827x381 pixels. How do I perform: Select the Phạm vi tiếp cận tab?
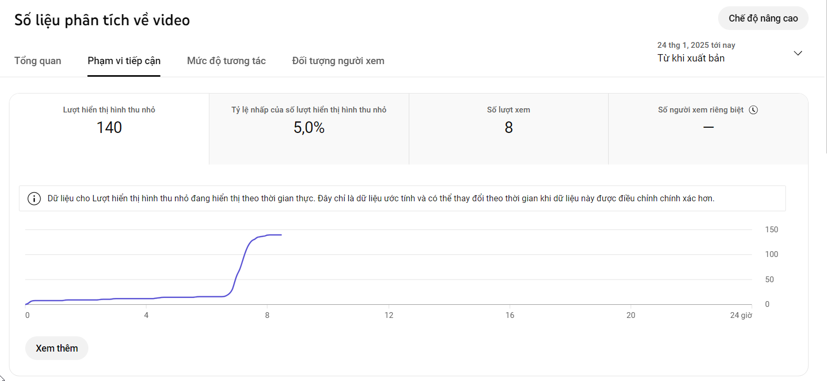tap(124, 61)
